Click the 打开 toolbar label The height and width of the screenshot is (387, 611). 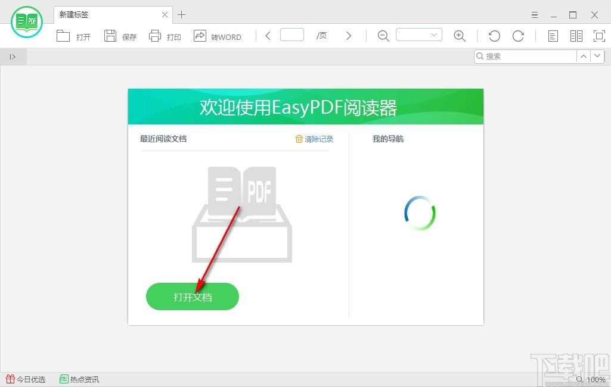point(83,37)
